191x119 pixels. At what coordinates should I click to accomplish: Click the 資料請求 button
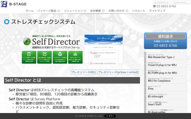pos(165,36)
